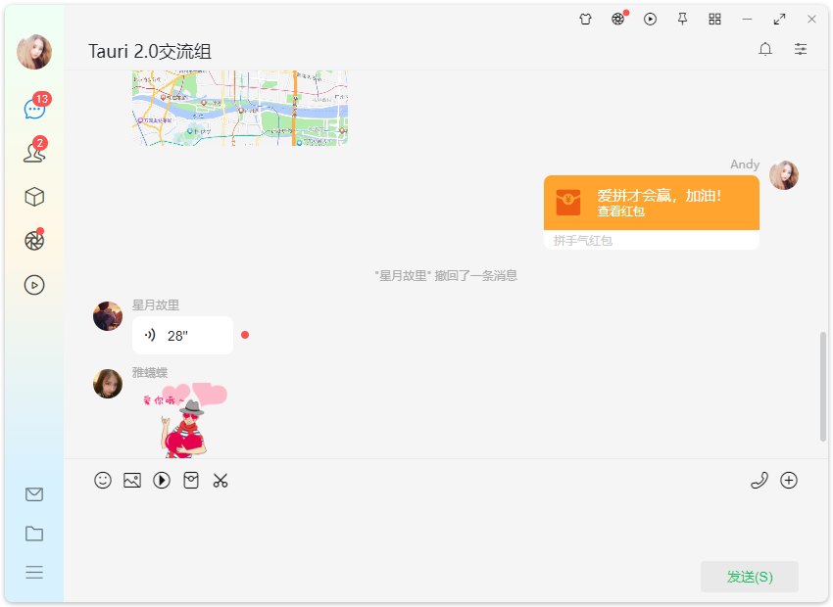Switch to the messages tab
The image size is (833, 607).
tap(34, 108)
